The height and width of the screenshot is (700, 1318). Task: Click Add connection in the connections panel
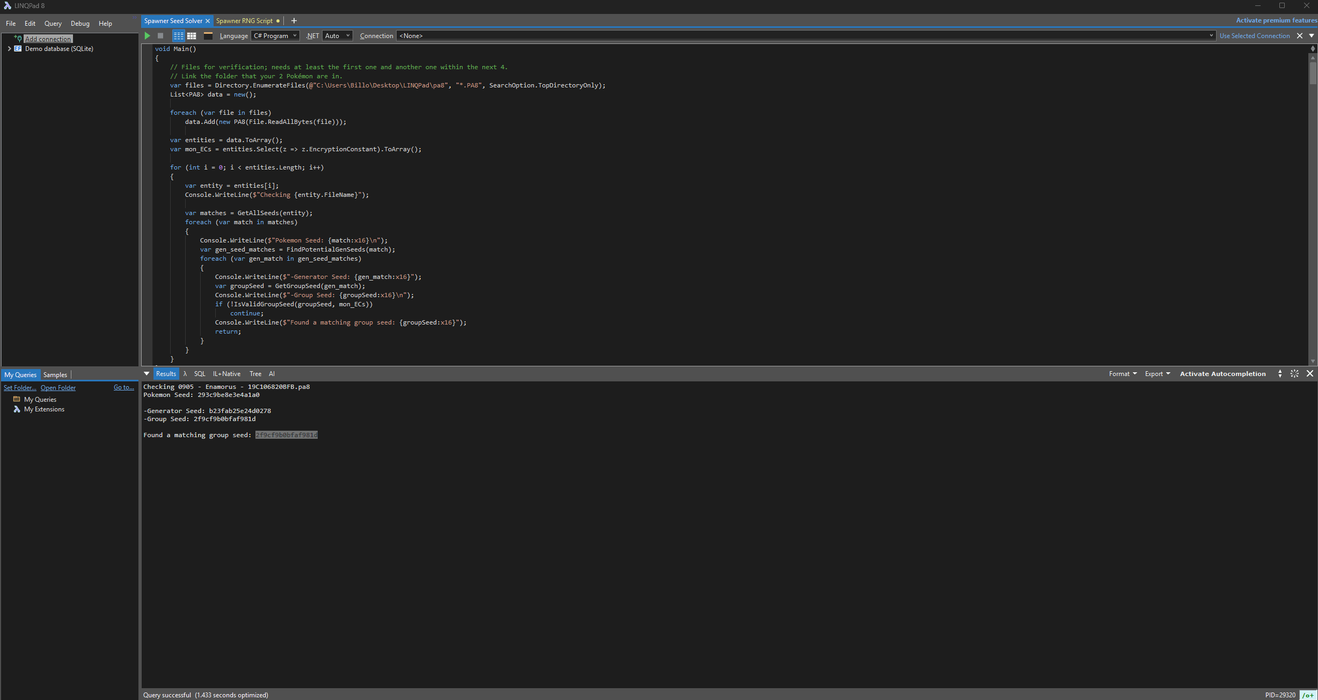point(48,39)
